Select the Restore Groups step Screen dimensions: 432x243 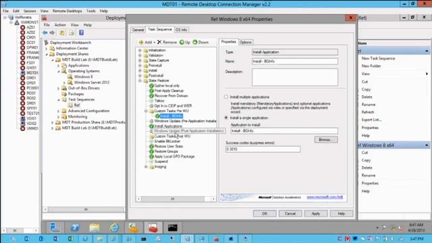pos(166,151)
